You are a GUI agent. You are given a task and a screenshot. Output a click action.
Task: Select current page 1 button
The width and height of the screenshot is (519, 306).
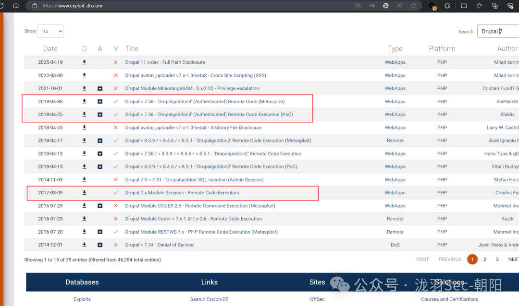click(x=472, y=259)
